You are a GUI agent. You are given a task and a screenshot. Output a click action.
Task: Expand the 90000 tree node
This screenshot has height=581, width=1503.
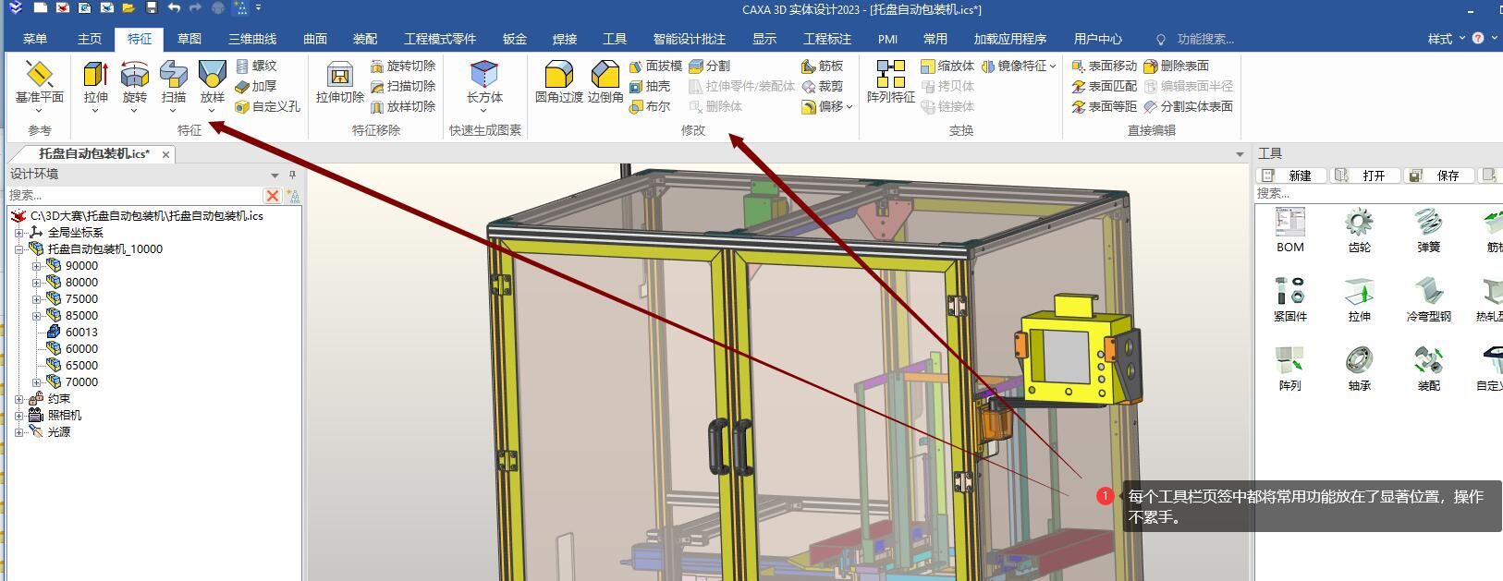pyautogui.click(x=37, y=266)
